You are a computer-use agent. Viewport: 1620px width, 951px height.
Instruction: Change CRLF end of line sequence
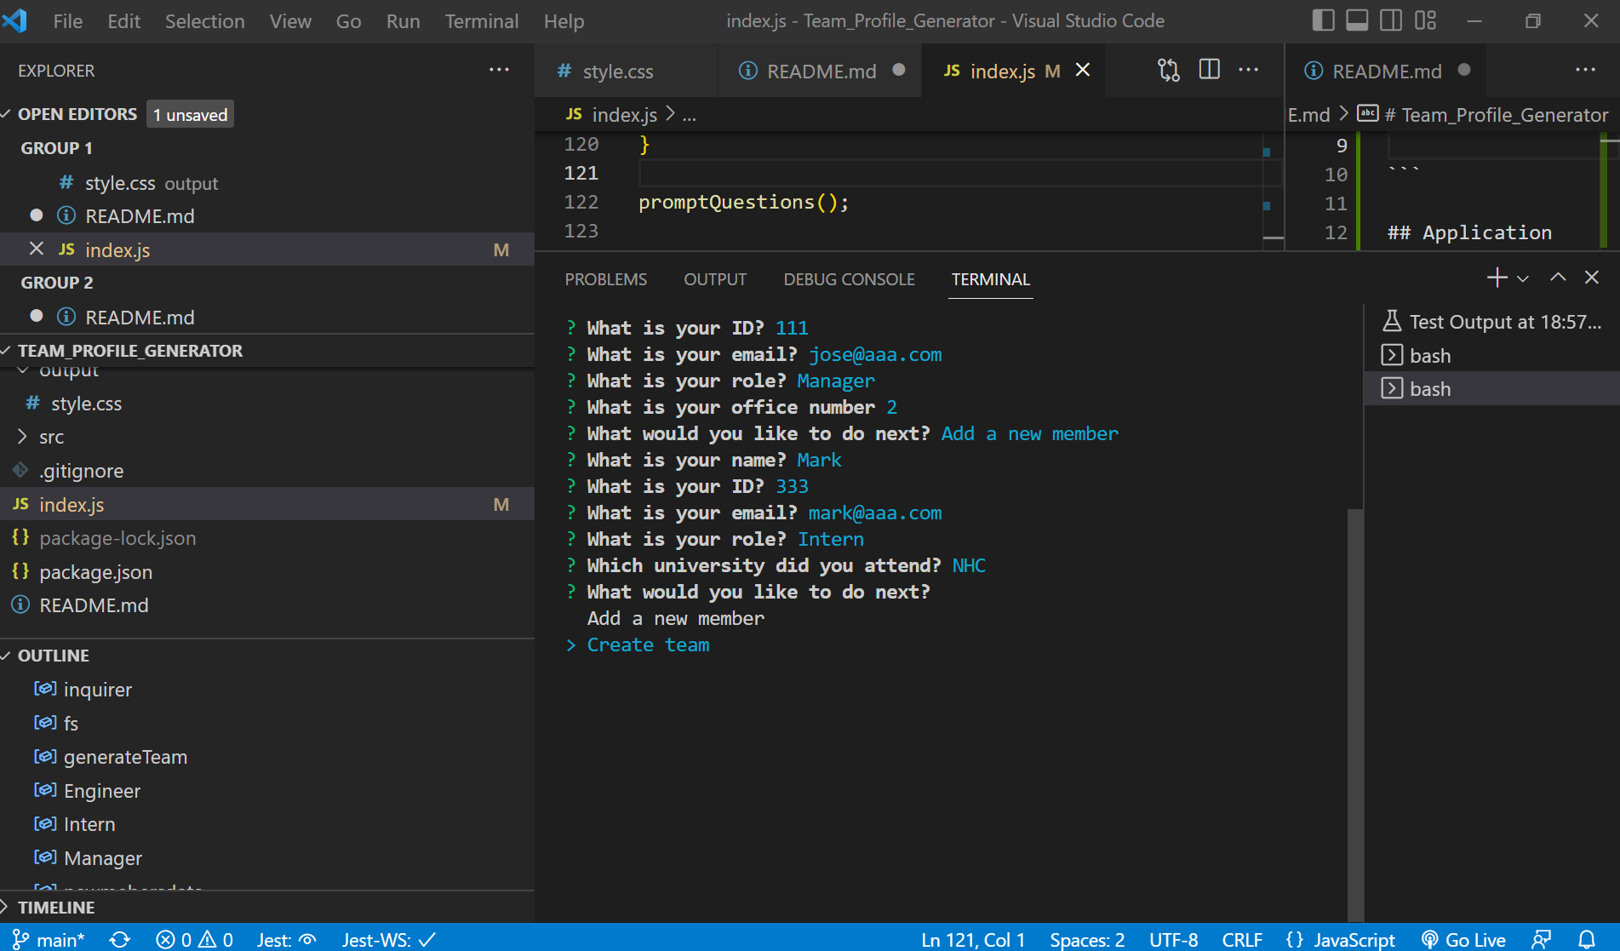pyautogui.click(x=1242, y=939)
